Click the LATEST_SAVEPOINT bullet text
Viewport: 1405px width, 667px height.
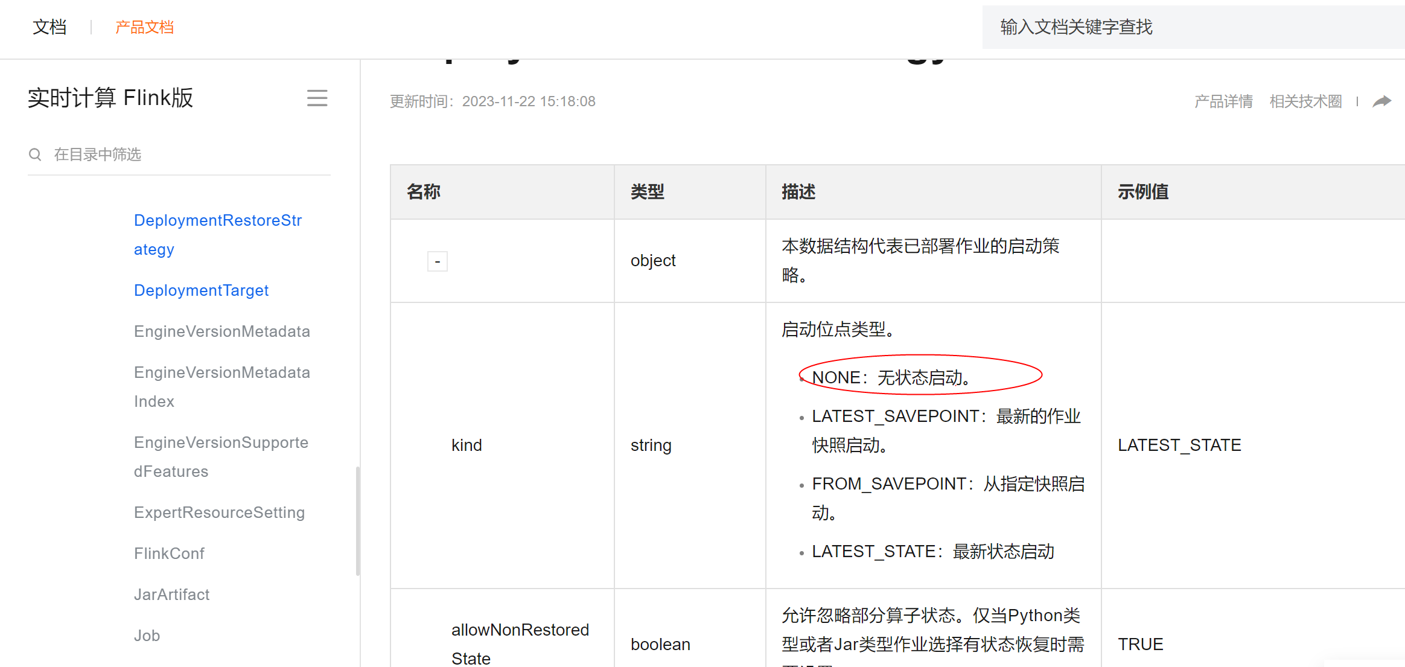(946, 431)
